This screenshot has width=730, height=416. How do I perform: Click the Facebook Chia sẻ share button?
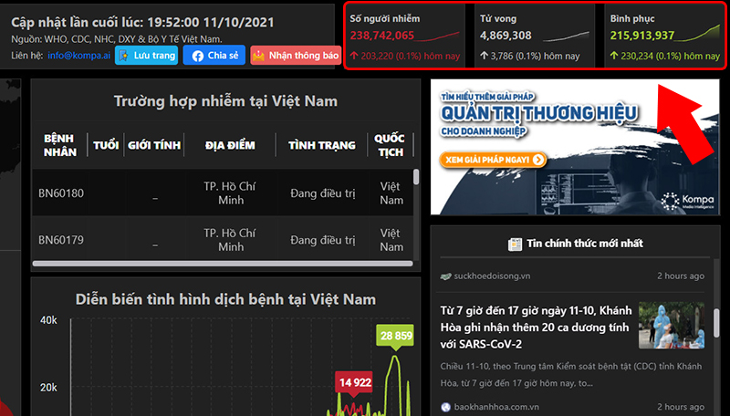click(214, 56)
